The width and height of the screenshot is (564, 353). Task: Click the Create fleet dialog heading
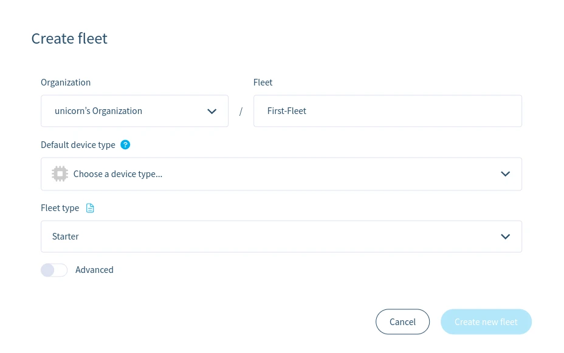[69, 39]
